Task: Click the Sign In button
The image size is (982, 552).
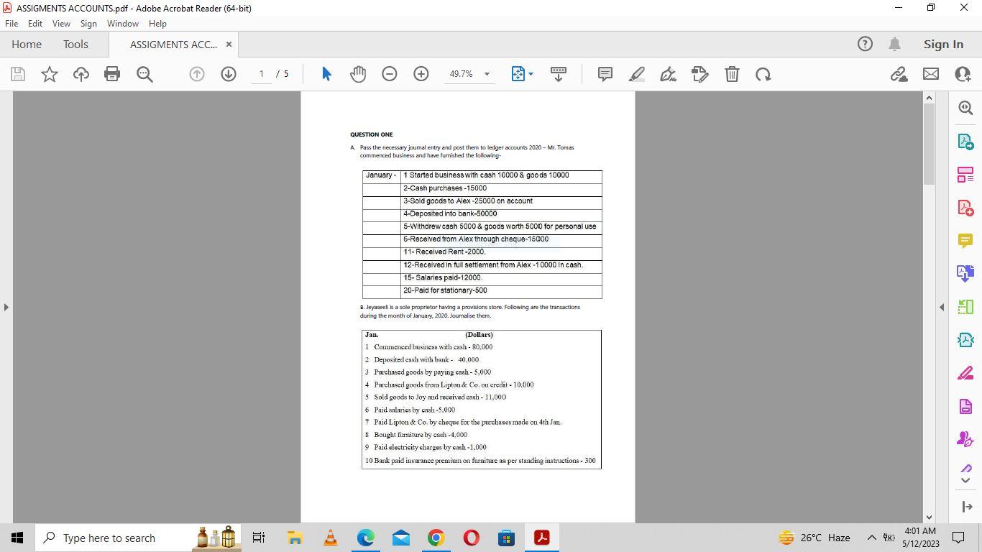Action: tap(942, 44)
